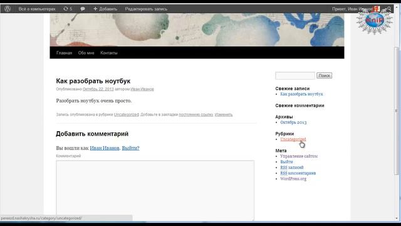
Task: Open the 'Добавить' admin bar menu
Action: coord(105,9)
